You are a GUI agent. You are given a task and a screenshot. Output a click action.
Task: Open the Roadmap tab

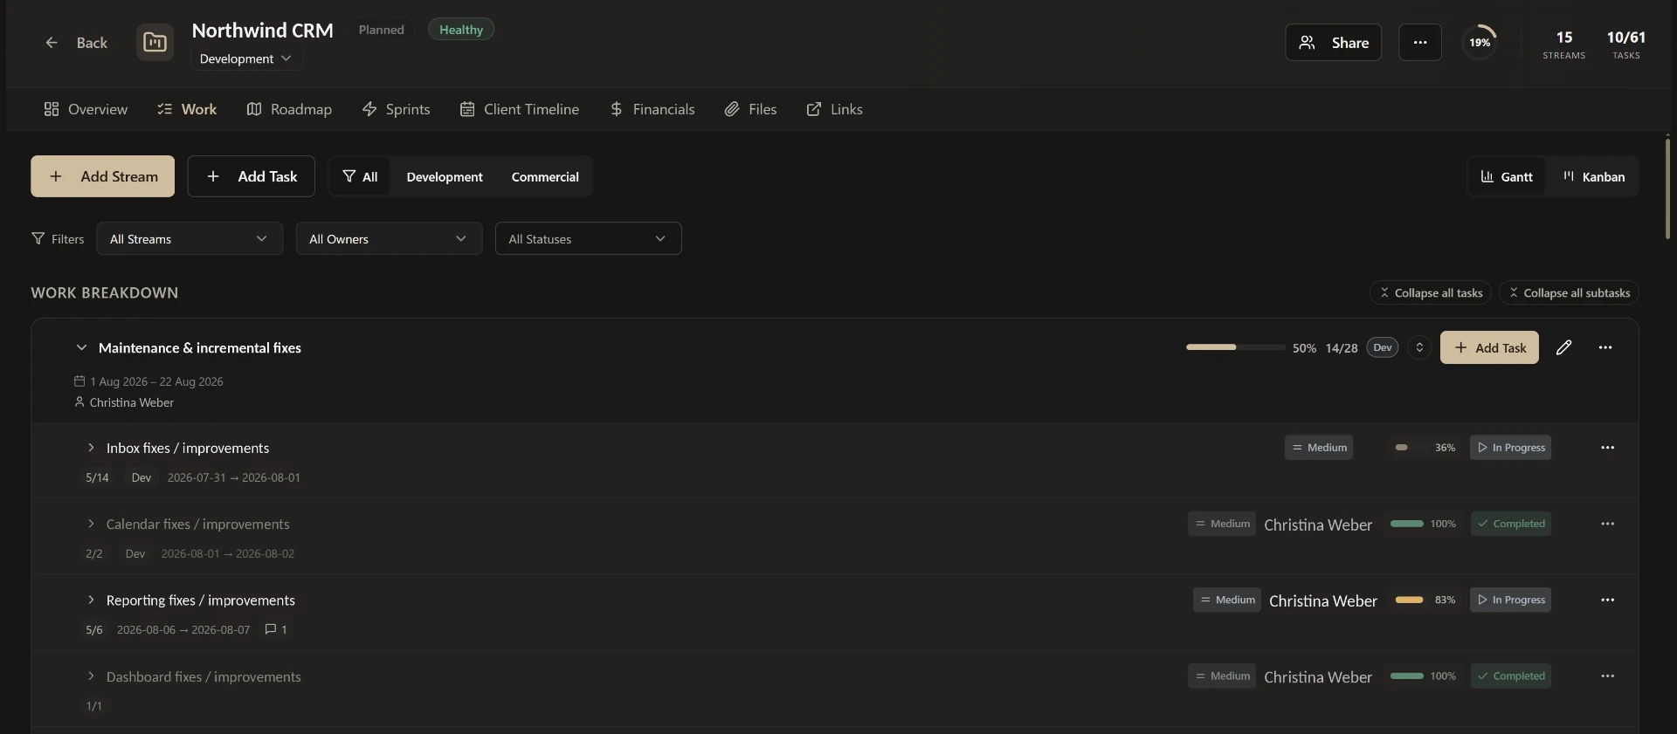[x=289, y=109]
